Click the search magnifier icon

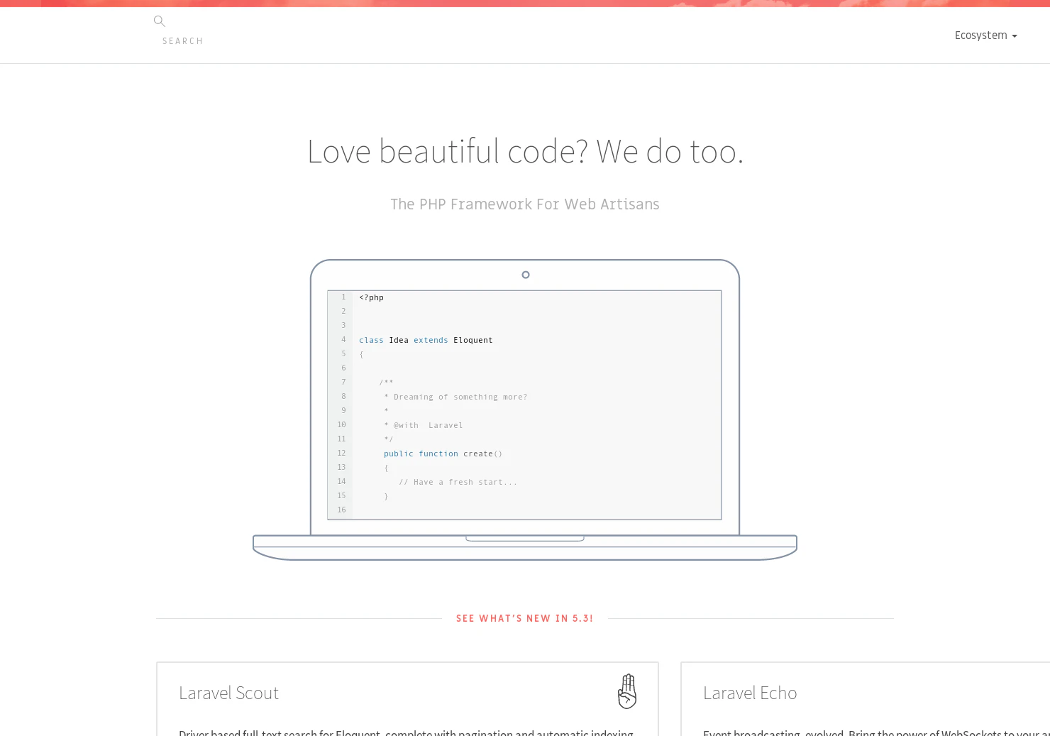(x=159, y=21)
